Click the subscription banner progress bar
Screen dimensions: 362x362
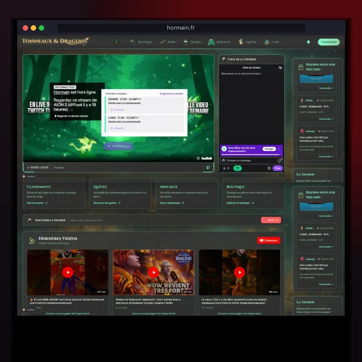tap(251, 154)
